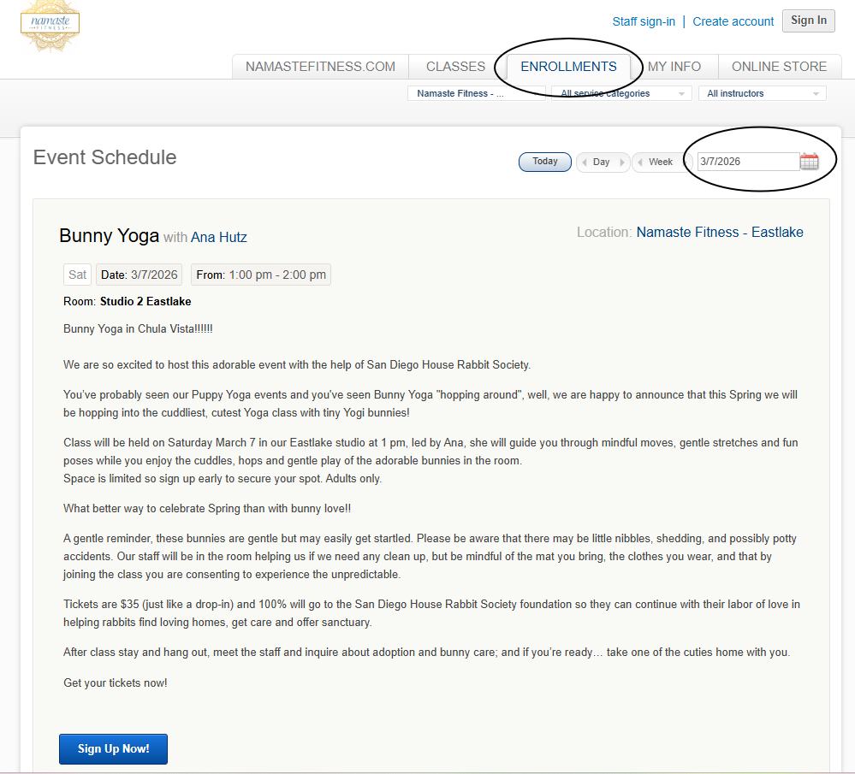The width and height of the screenshot is (855, 774).
Task: Click the From: 1:00 pm - 2:00 pm badge
Action: click(x=261, y=275)
